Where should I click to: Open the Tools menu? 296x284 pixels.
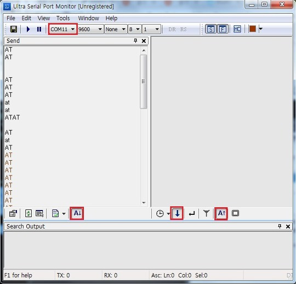click(63, 18)
